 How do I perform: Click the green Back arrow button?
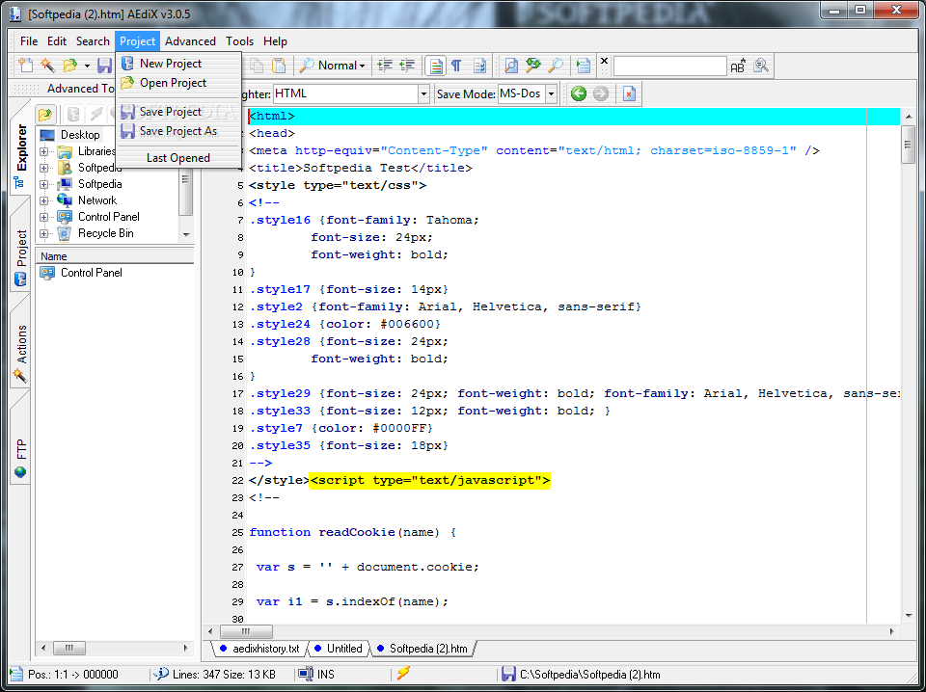pos(579,93)
